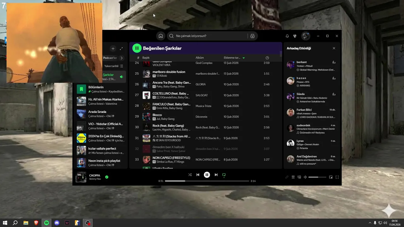Viewport: 404px width, 227px height.
Task: Open Hz. Ali'nin Makas Atarke... playlist
Action: 101,101
